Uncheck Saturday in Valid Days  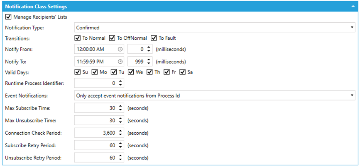pyautogui.click(x=183, y=72)
